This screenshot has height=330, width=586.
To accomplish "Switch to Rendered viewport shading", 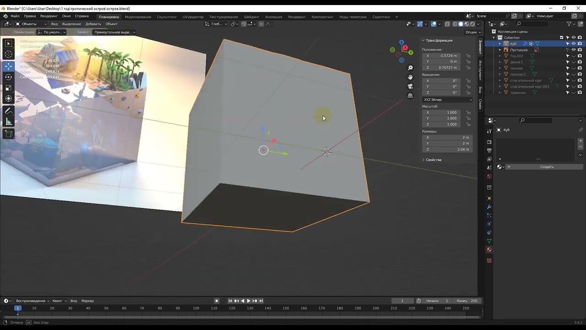I will (472, 24).
